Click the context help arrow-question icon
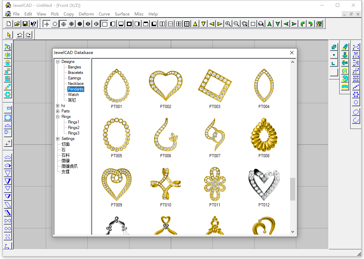 (33, 24)
